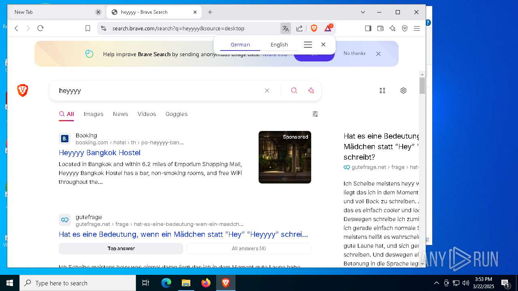518x291 pixels.
Task: Open Brave VPN shield icon
Action: 405,28
